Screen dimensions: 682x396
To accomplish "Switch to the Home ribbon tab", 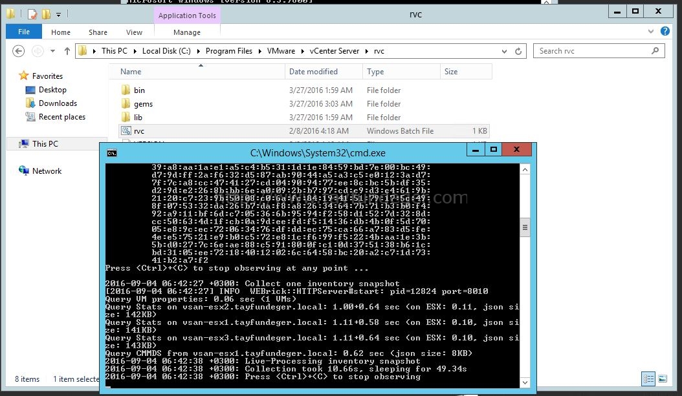I will [60, 32].
